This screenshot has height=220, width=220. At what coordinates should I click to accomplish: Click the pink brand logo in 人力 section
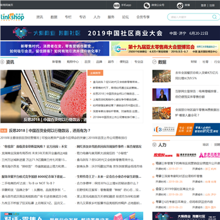[x=210, y=155]
